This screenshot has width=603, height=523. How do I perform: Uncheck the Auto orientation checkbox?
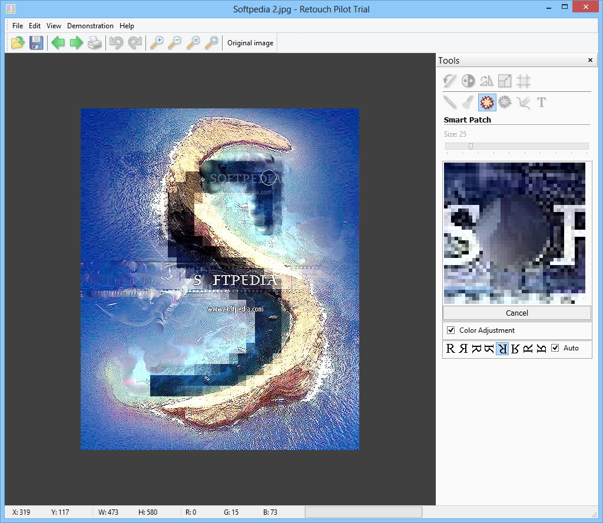[555, 347]
